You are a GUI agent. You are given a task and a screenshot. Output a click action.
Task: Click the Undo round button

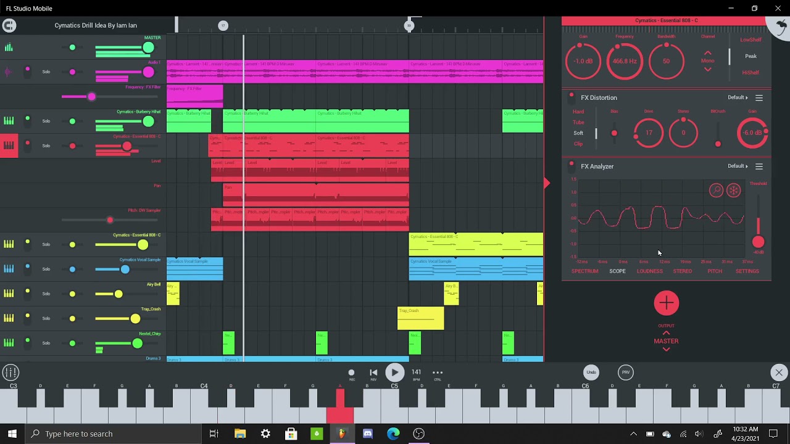(x=591, y=372)
